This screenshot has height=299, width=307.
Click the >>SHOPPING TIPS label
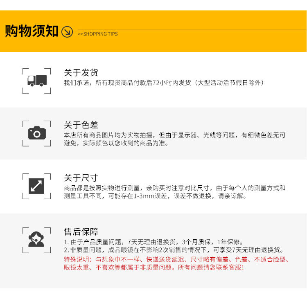click(98, 34)
